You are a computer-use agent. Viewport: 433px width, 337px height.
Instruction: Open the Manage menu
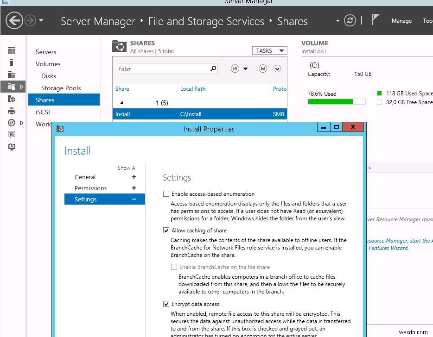coord(401,21)
